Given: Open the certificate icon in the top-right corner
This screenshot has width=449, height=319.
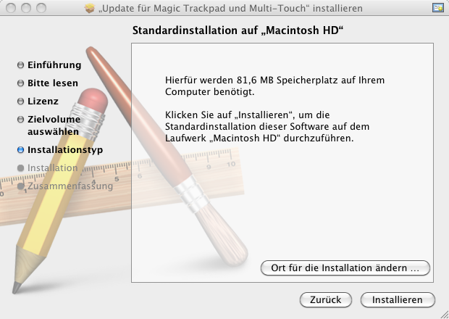Looking at the screenshot, I should [x=437, y=8].
